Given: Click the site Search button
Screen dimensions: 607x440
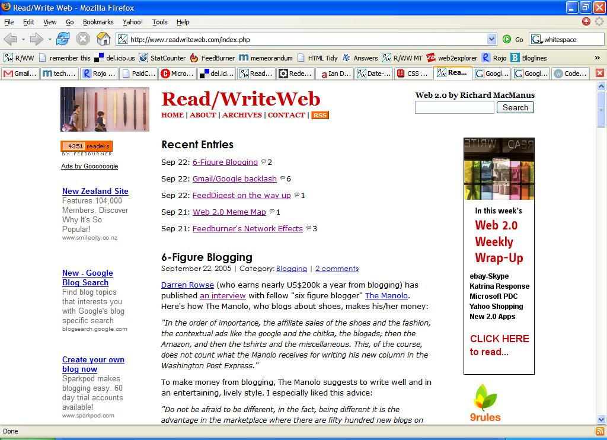Looking at the screenshot, I should click(515, 107).
